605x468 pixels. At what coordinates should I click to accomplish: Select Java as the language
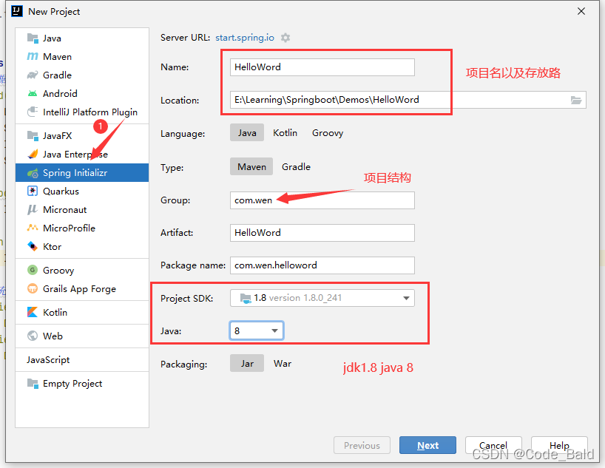pyautogui.click(x=247, y=133)
